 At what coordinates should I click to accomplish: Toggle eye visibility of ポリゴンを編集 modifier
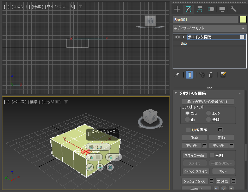178,37
